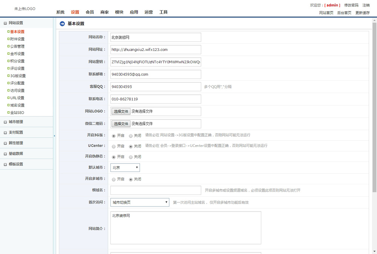Enable 开启 radio for 开启多城市
The height and width of the screenshot is (254, 377).
114,179
